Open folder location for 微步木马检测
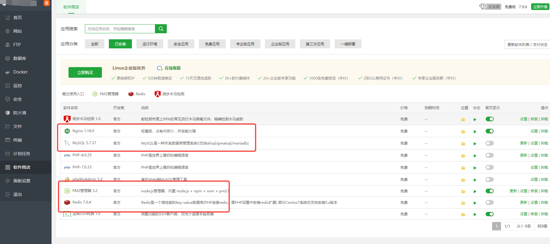The image size is (550, 244). pyautogui.click(x=463, y=119)
